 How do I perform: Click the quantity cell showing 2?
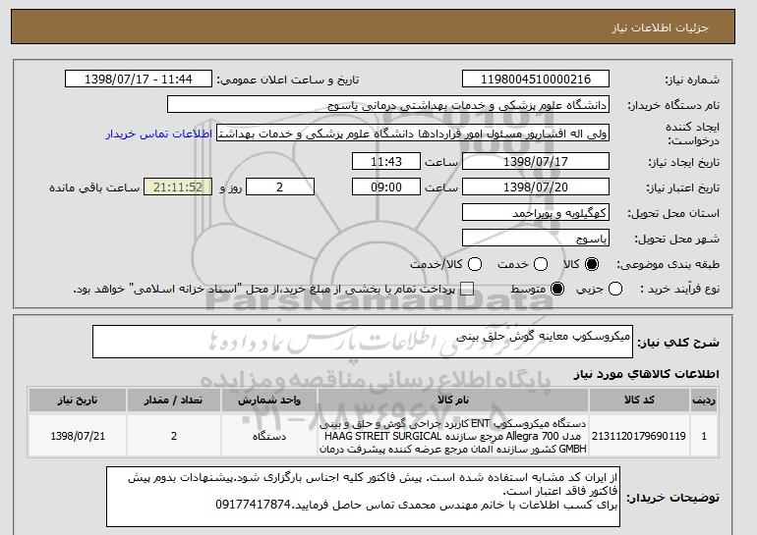(x=174, y=436)
